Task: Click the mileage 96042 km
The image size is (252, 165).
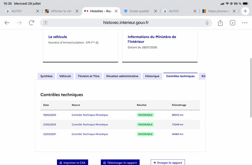Action: (178, 115)
